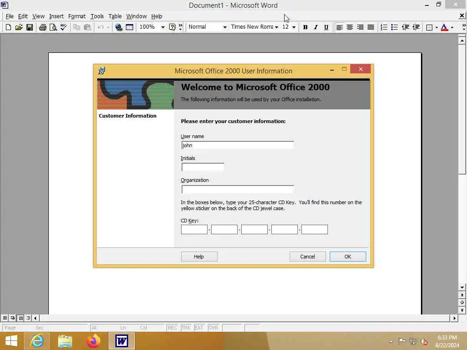Open the File menu
Screen dimensions: 467x350
point(10,16)
